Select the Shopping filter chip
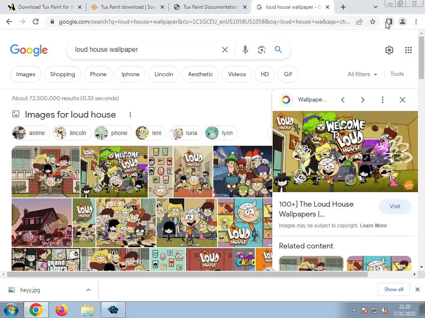This screenshot has width=425, height=318. pyautogui.click(x=63, y=74)
